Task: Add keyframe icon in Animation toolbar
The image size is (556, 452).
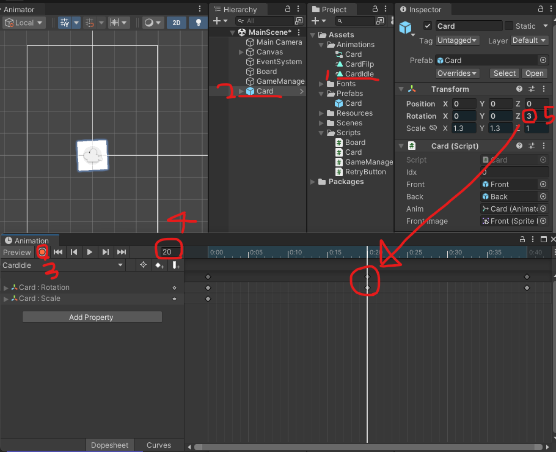Action: pyautogui.click(x=159, y=265)
